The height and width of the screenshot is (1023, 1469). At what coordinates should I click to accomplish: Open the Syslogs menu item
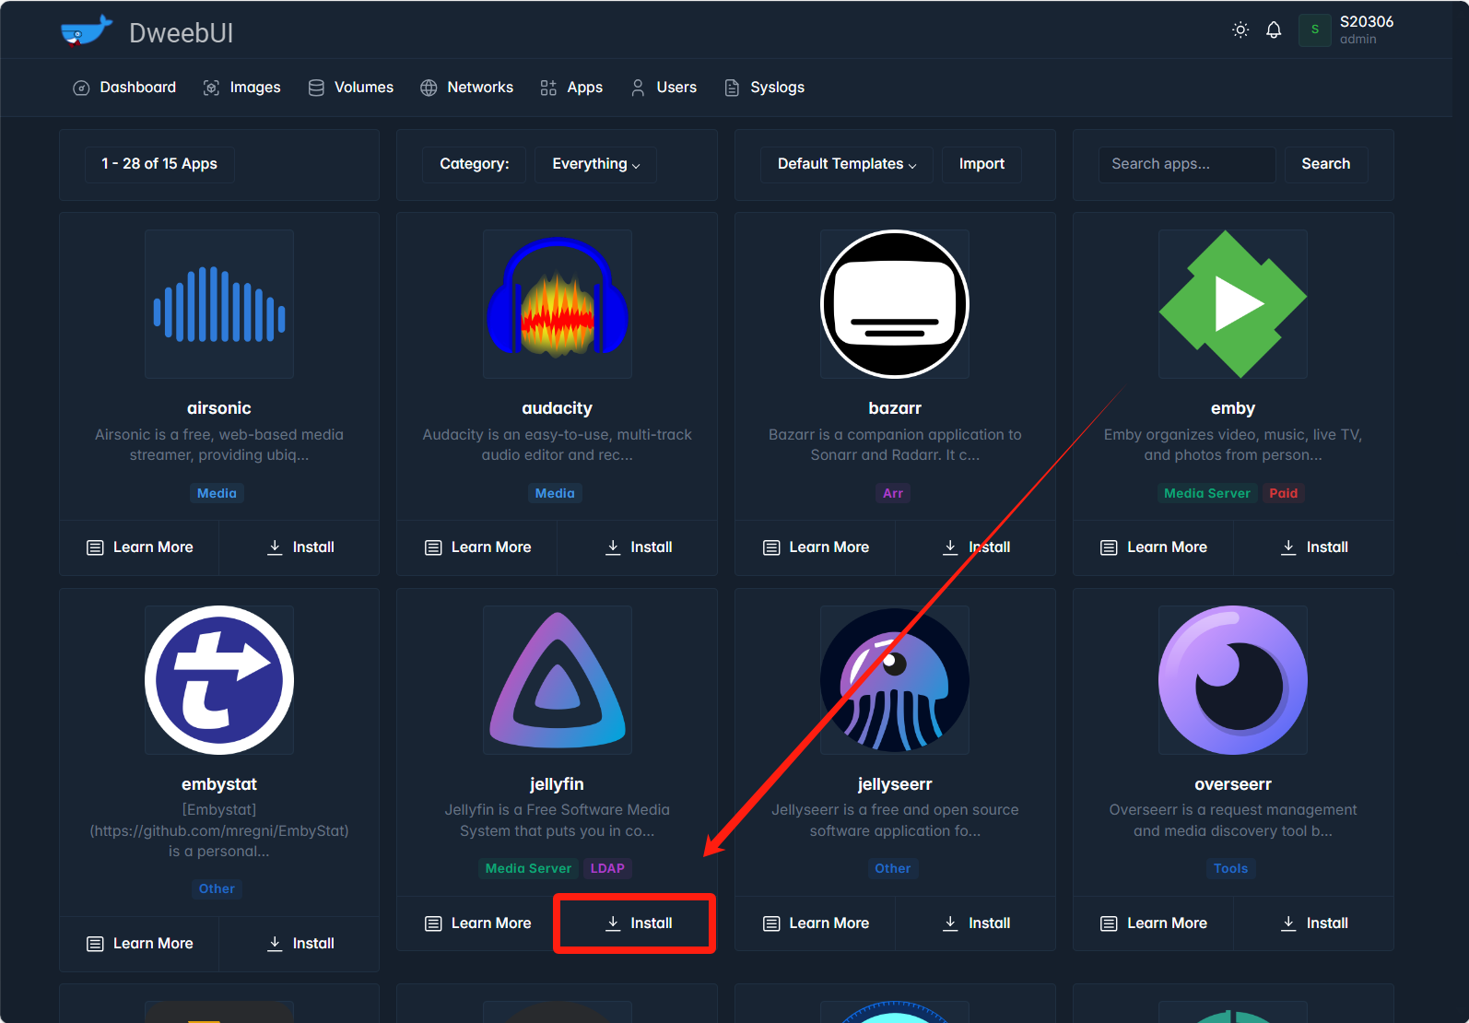tap(764, 88)
